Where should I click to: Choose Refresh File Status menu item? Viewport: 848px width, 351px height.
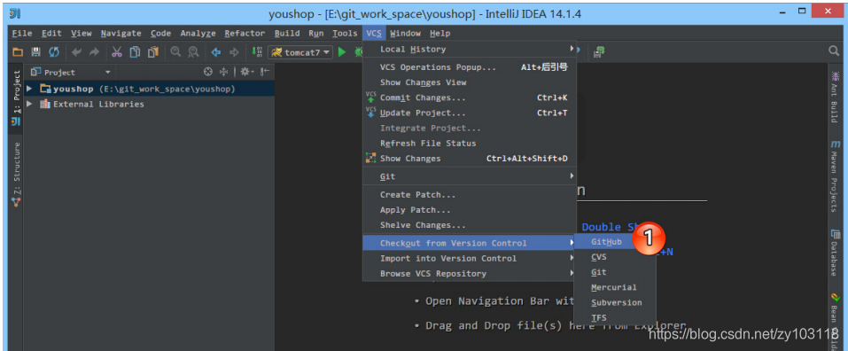[x=470, y=144]
